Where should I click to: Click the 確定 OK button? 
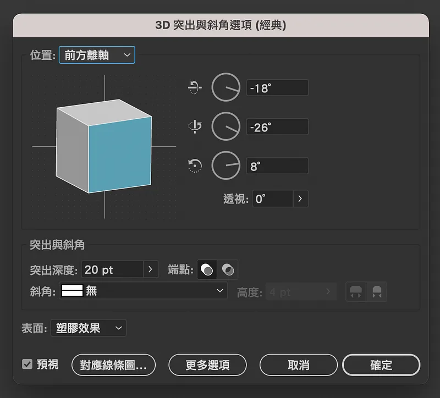pyautogui.click(x=381, y=365)
